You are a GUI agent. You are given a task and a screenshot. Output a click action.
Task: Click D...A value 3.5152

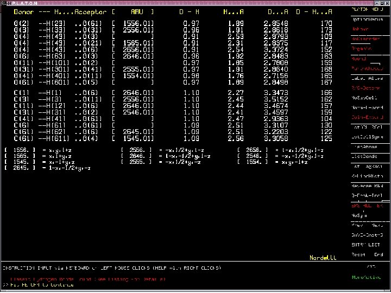[x=276, y=99]
